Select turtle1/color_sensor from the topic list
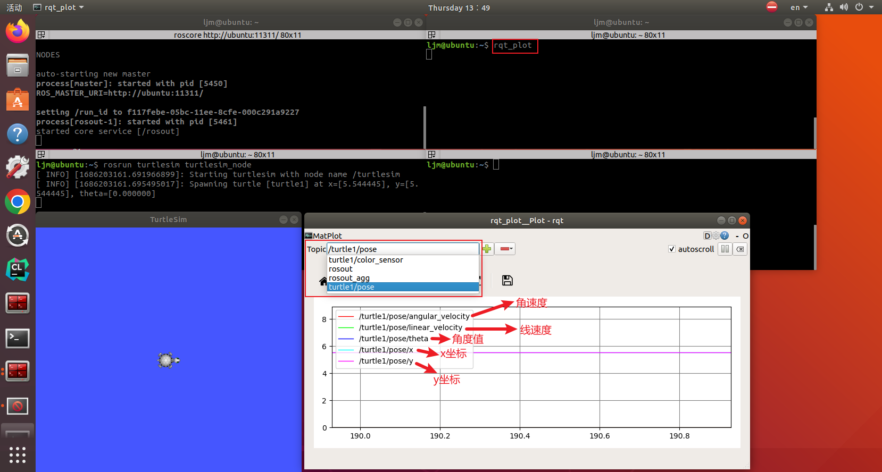This screenshot has height=472, width=882. (403, 260)
